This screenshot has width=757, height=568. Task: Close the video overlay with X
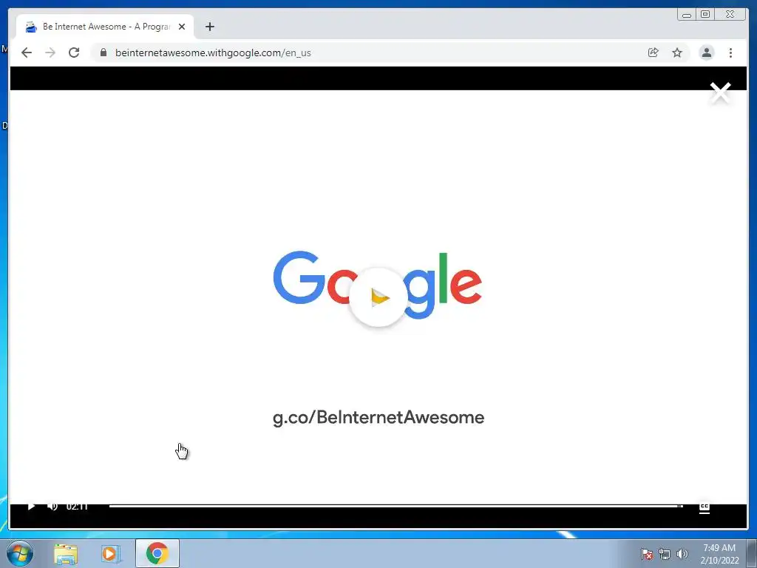pos(720,93)
